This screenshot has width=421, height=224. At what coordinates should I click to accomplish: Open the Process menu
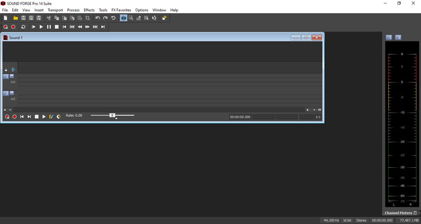(73, 10)
